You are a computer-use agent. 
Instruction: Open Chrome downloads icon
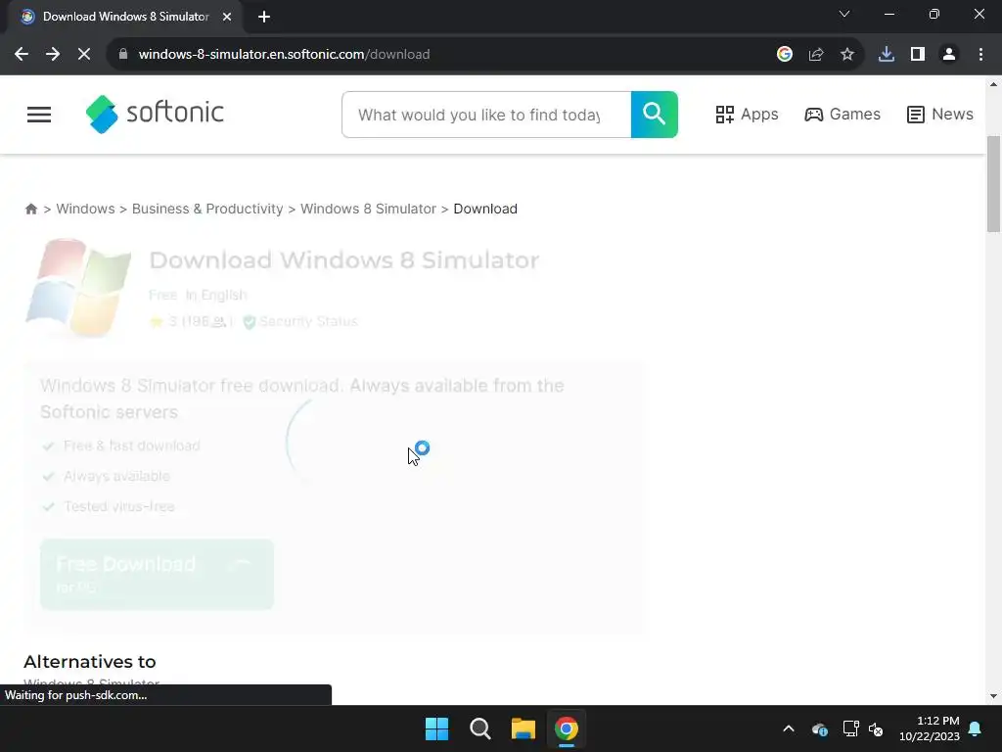(887, 55)
